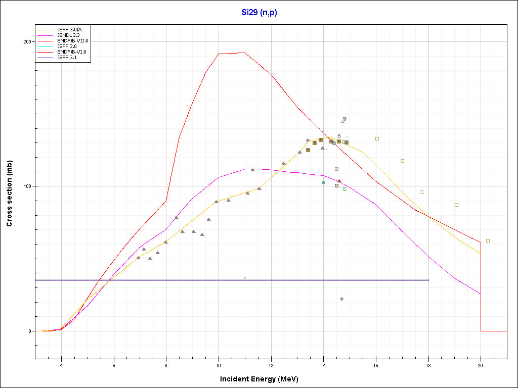Screen dimensions: 518x388
Task: Select the JEFF 3.0 legend entry
Action: point(66,46)
